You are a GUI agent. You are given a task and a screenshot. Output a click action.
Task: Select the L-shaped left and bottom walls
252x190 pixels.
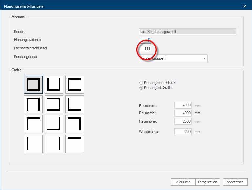[74, 104]
